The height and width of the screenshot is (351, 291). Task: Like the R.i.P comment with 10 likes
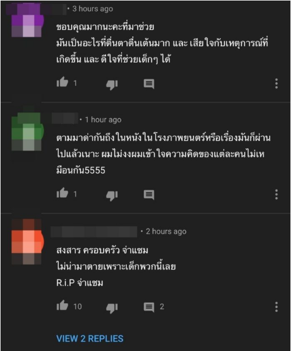tap(62, 306)
